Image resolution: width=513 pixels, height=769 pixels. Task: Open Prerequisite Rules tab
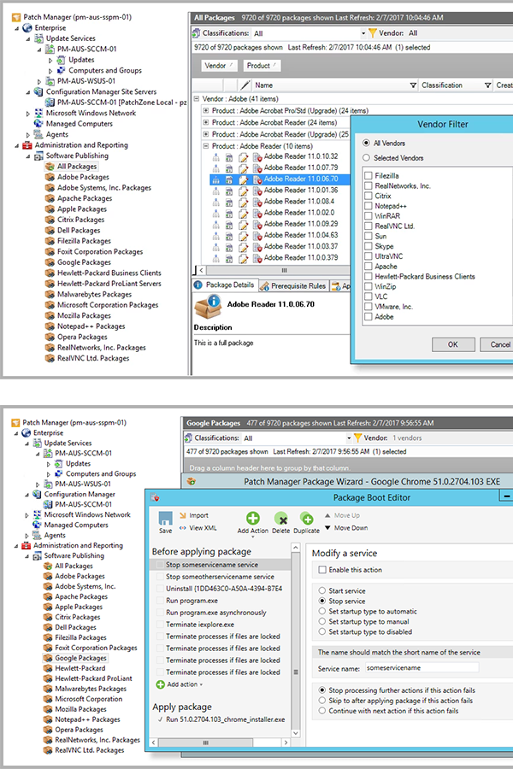click(x=293, y=285)
